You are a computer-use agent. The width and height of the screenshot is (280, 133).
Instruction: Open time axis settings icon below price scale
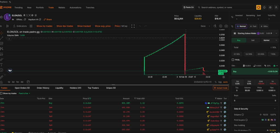(x=224, y=77)
